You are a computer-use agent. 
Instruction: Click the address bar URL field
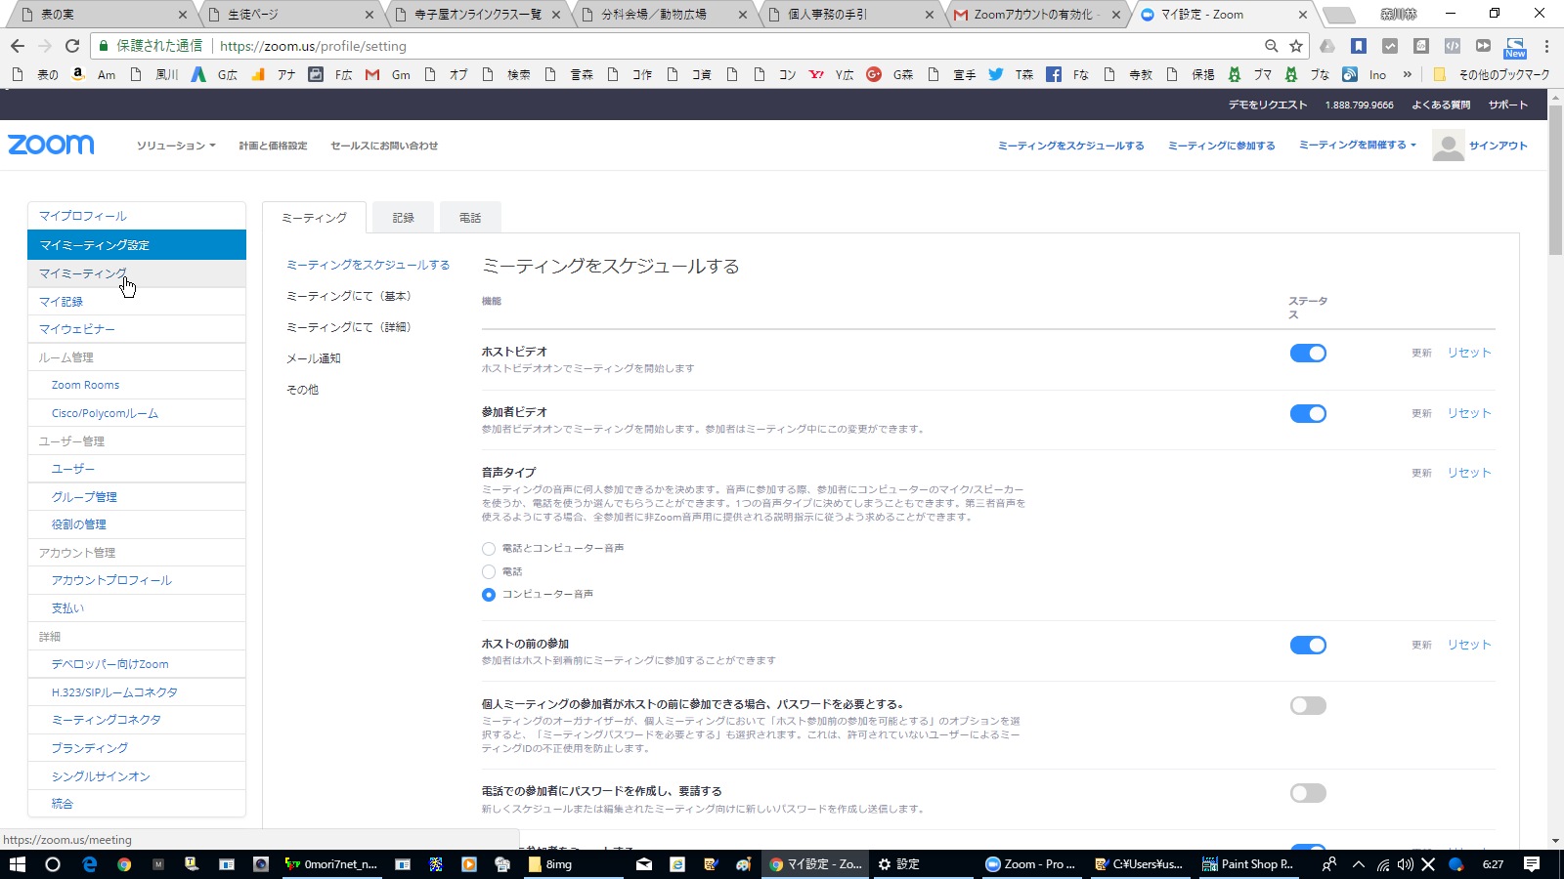coord(733,46)
